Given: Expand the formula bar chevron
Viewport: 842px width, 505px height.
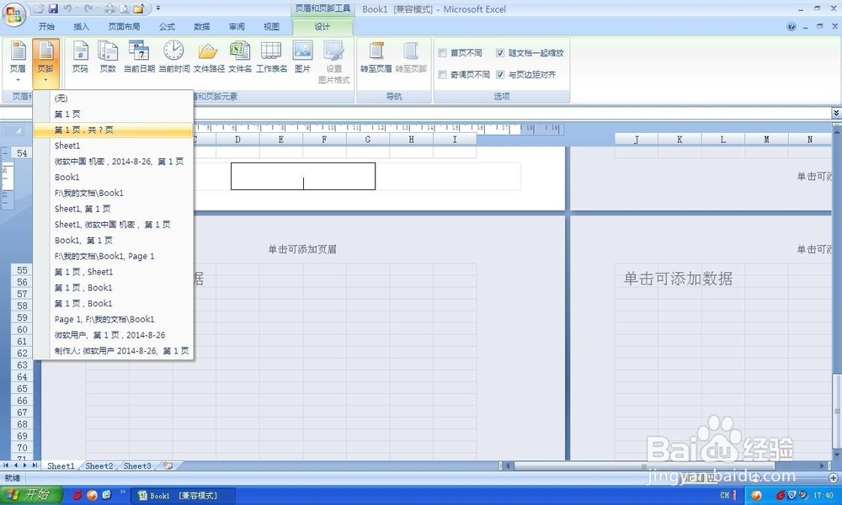Looking at the screenshot, I should [x=836, y=113].
